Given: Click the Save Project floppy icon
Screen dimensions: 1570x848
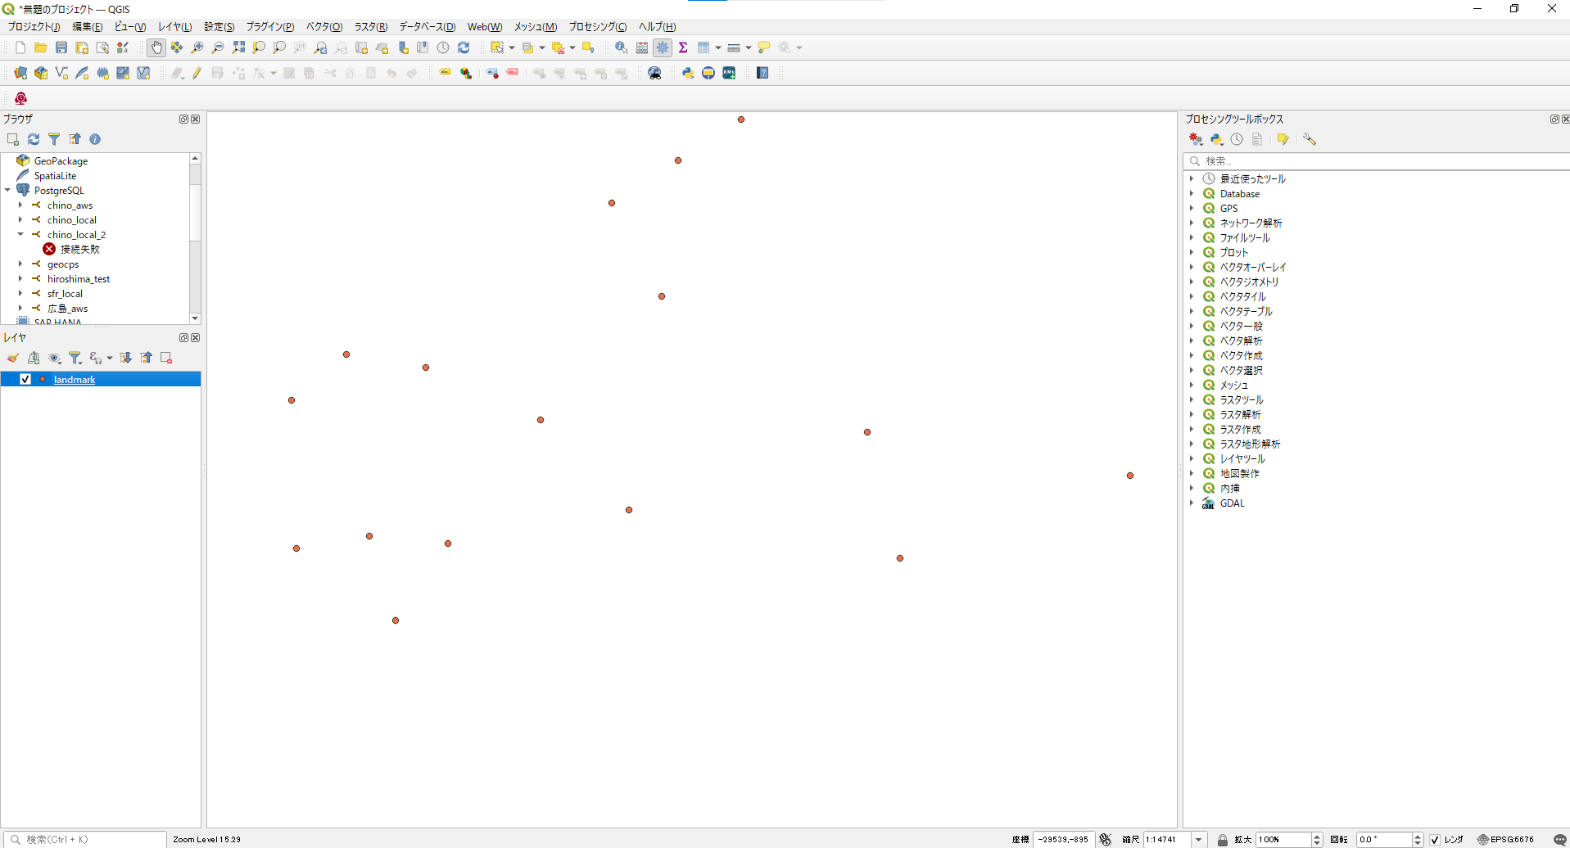Looking at the screenshot, I should tap(61, 47).
